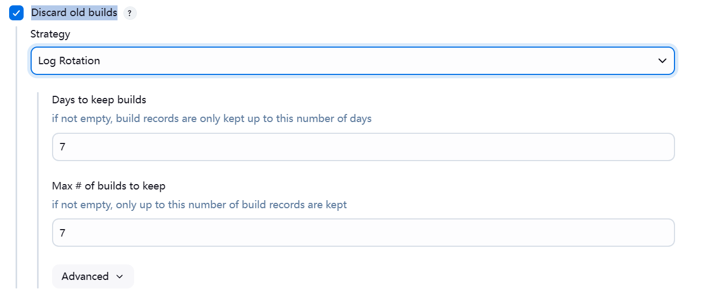Focus the Max # of builds field

363,232
